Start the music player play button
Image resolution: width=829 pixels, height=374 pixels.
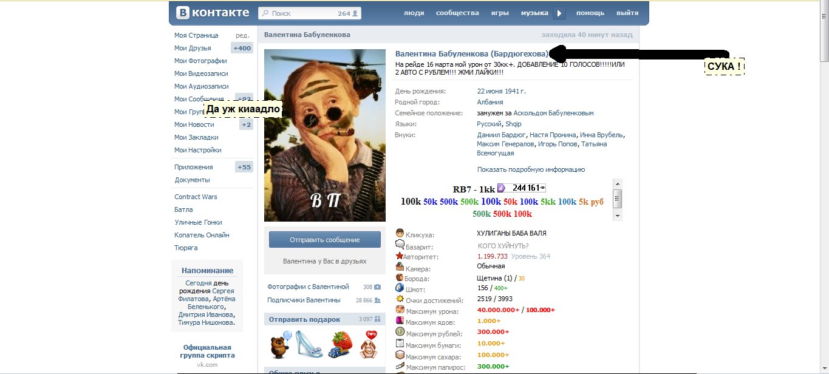point(560,13)
